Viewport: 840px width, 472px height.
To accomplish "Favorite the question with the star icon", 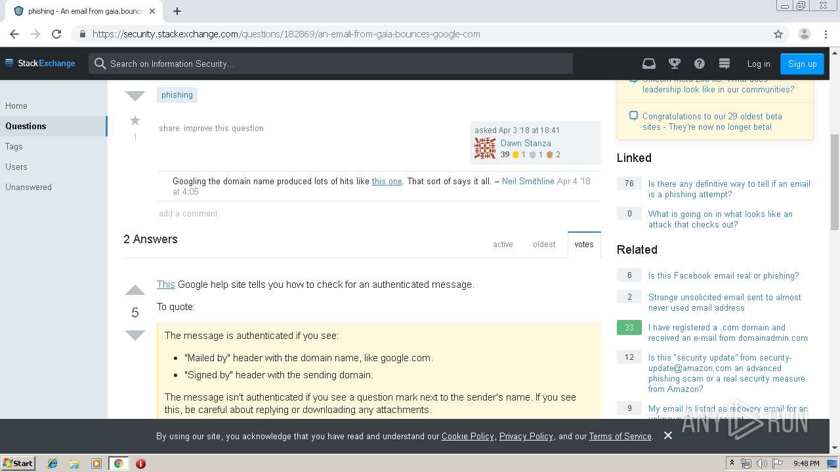I will click(x=135, y=120).
